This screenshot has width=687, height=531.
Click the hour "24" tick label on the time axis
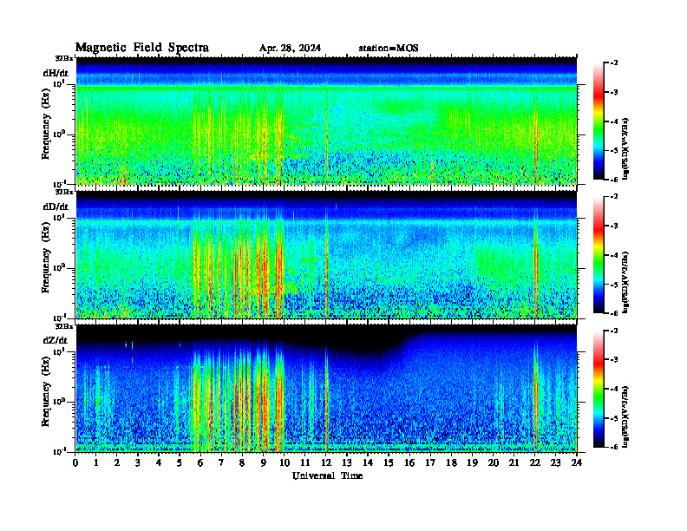(577, 462)
